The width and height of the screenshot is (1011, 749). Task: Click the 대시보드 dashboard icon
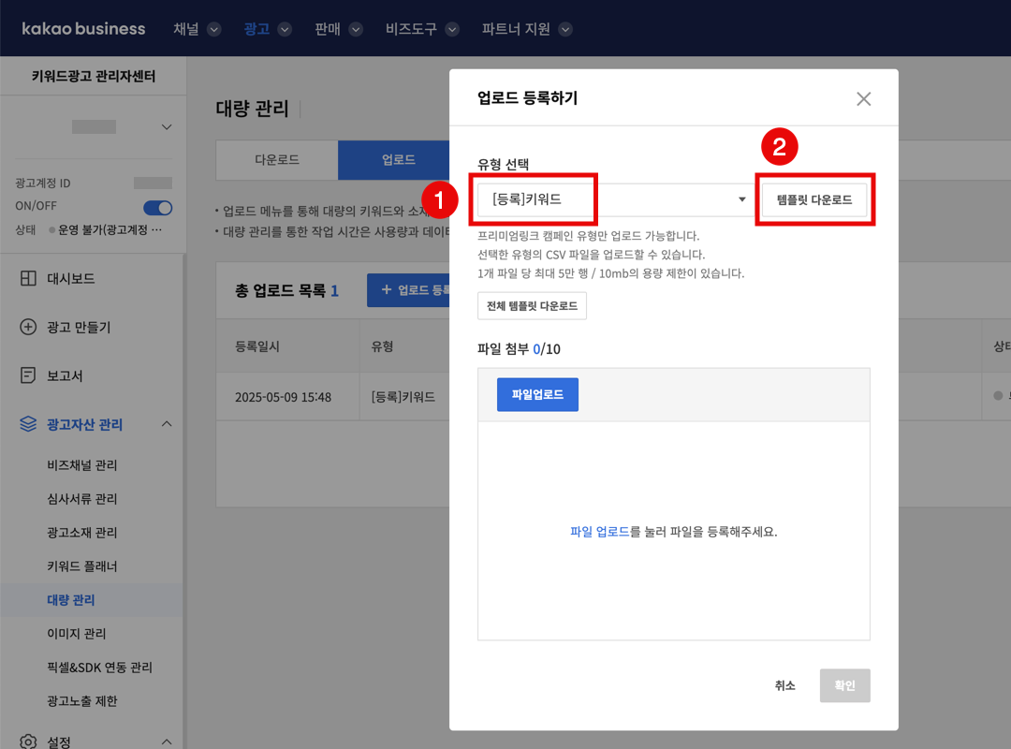pyautogui.click(x=28, y=278)
